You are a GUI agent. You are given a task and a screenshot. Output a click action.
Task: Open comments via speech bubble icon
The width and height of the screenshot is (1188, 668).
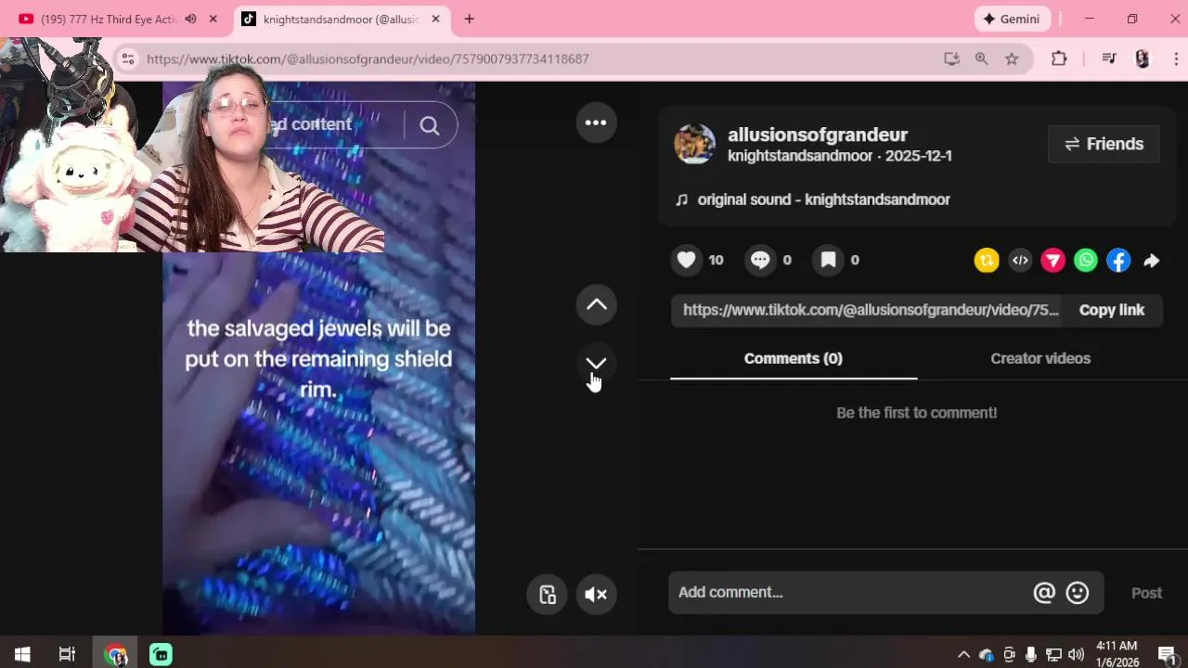coord(760,260)
